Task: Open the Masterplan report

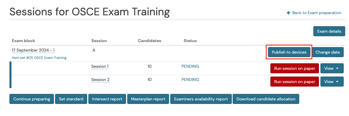Action: (x=148, y=99)
